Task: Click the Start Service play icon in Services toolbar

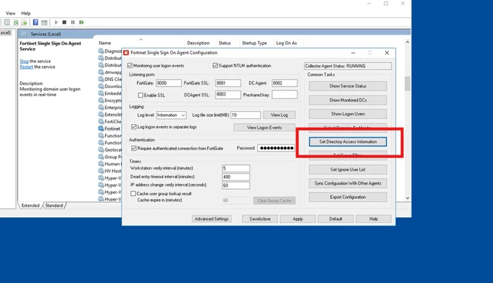Action: (56, 22)
